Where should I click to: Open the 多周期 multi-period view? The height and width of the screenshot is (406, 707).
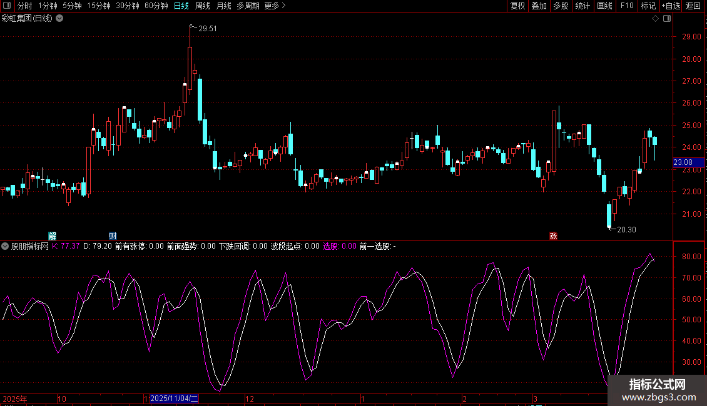pos(248,6)
